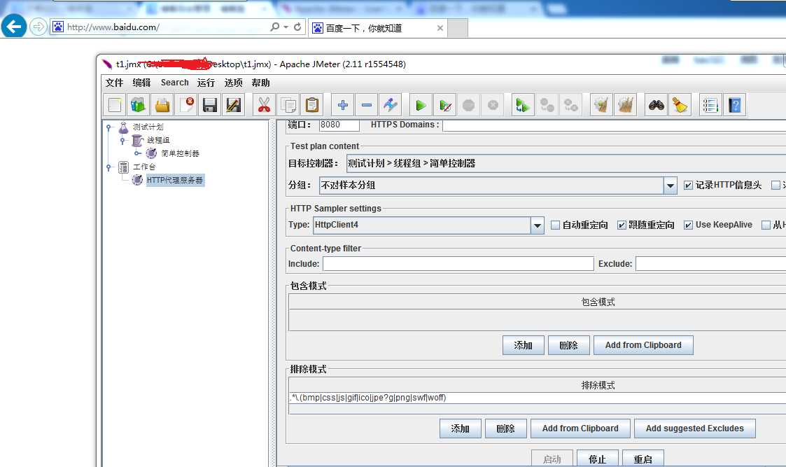Click 添加 under 排除模式
The height and width of the screenshot is (467, 786).
[460, 428]
